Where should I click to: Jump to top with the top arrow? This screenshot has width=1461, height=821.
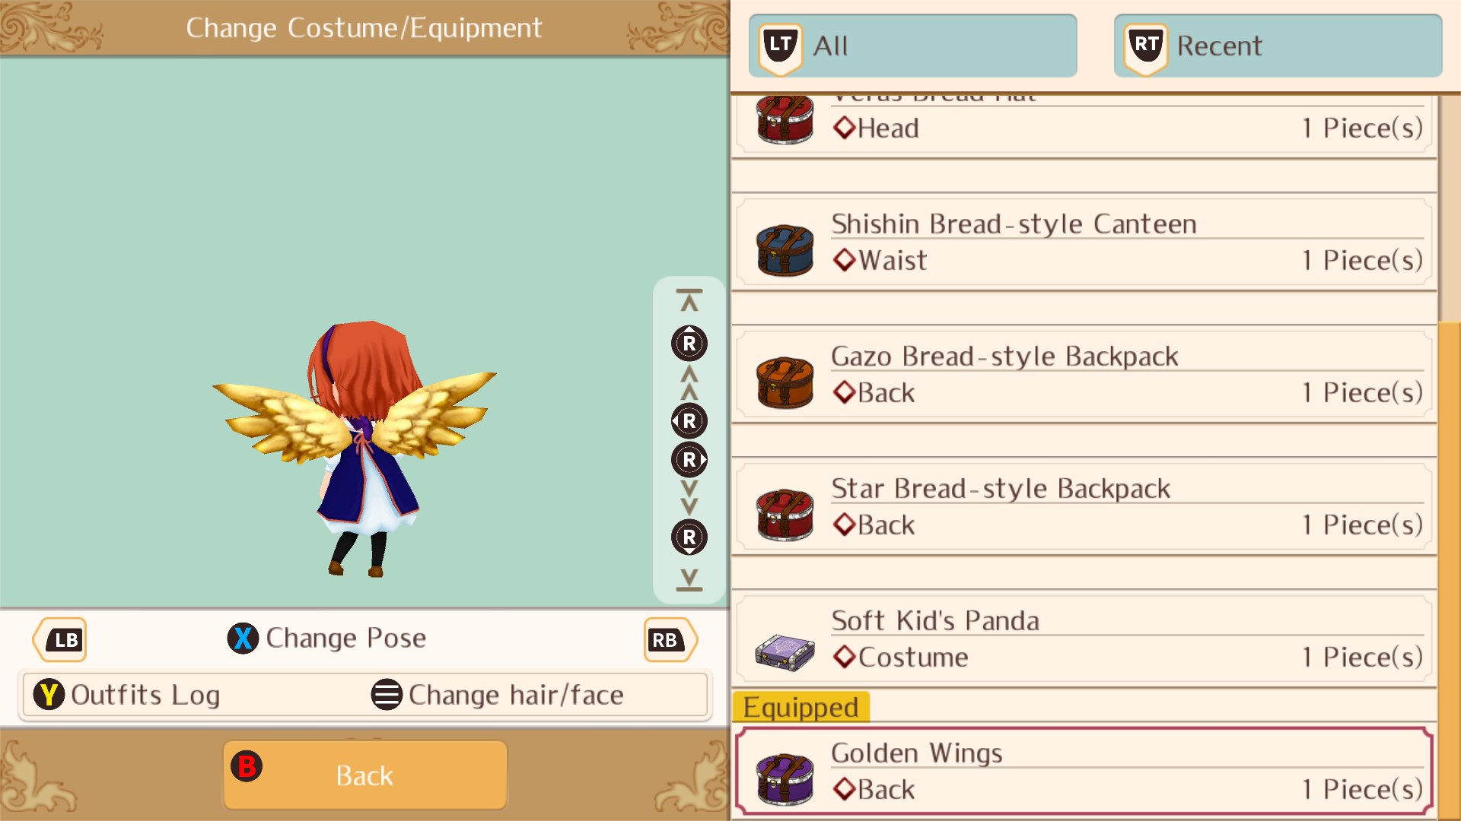coord(689,300)
